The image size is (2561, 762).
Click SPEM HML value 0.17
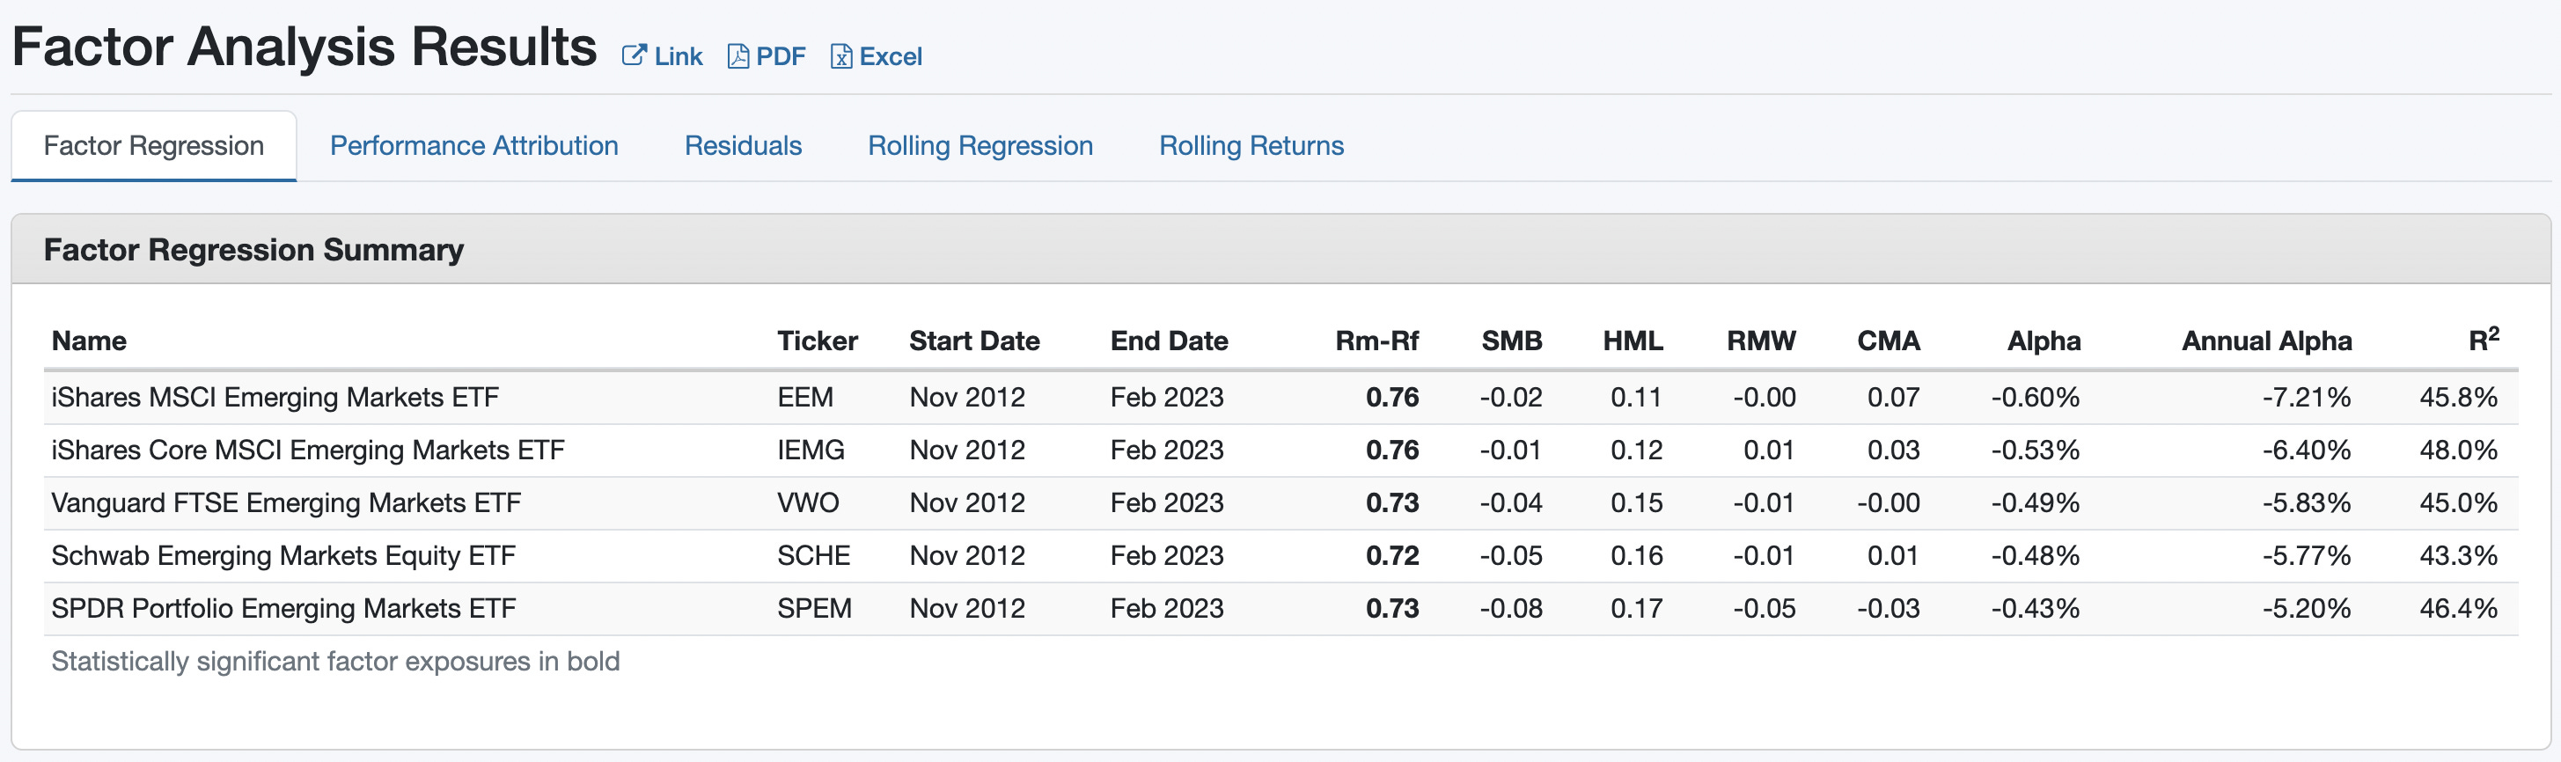1636,608
